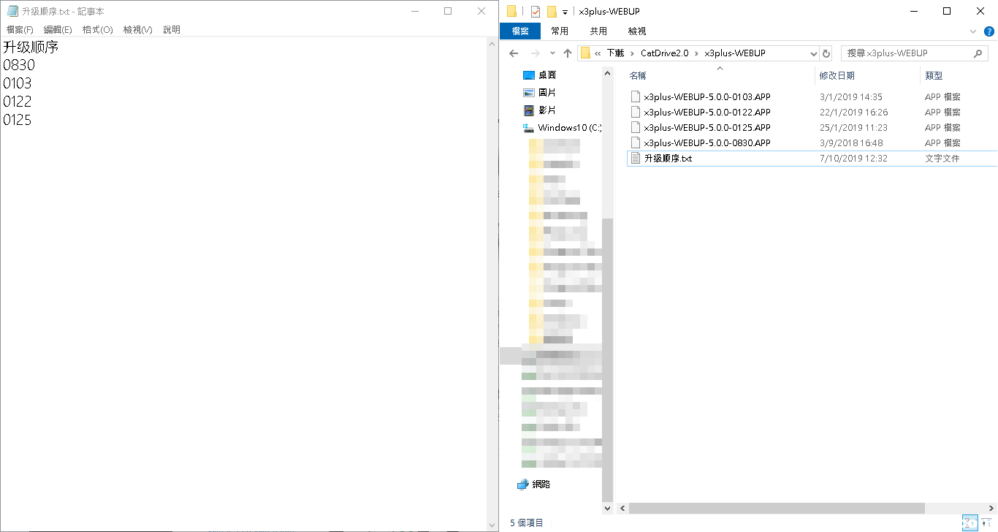The width and height of the screenshot is (998, 532).
Task: Navigate up one folder level
Action: point(568,53)
